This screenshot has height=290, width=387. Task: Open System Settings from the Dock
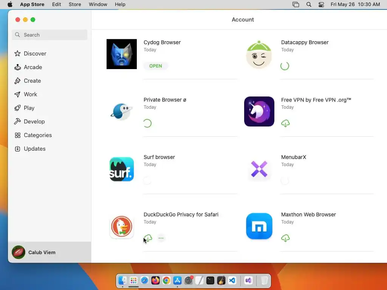[x=189, y=281]
